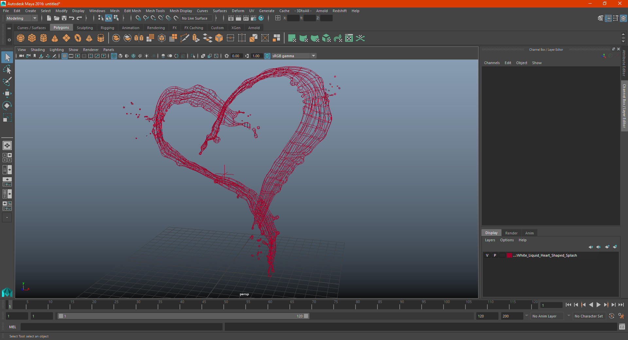Toggle layer visibility V box
This screenshot has height=340, width=628.
pyautogui.click(x=487, y=255)
